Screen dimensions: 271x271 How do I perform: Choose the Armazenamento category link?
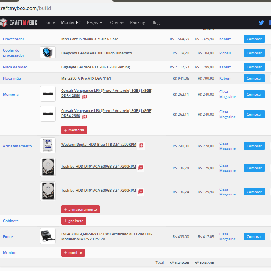pos(17,146)
